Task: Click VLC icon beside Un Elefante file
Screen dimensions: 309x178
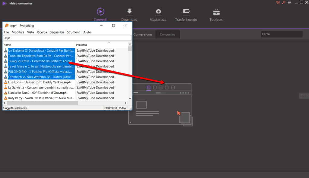Action: click(x=5, y=50)
